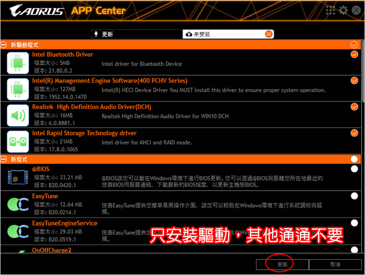Uncheck Realtek High Definition Audio Driver

tap(354, 107)
